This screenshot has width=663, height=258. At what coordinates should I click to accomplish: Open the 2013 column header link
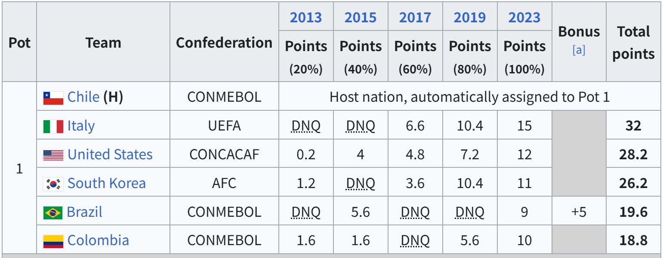[x=305, y=17]
